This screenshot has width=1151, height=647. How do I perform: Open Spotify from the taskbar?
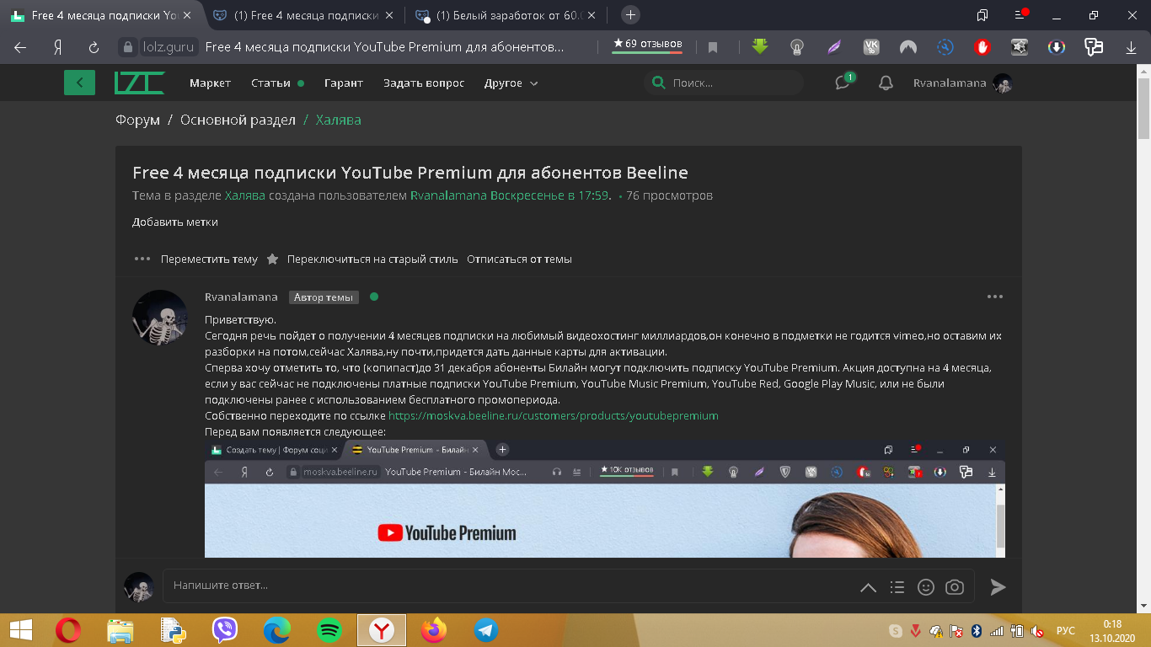(329, 630)
